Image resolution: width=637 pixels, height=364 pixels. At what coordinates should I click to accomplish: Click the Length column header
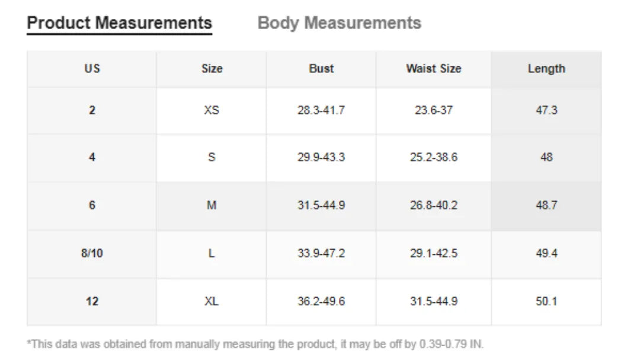546,69
